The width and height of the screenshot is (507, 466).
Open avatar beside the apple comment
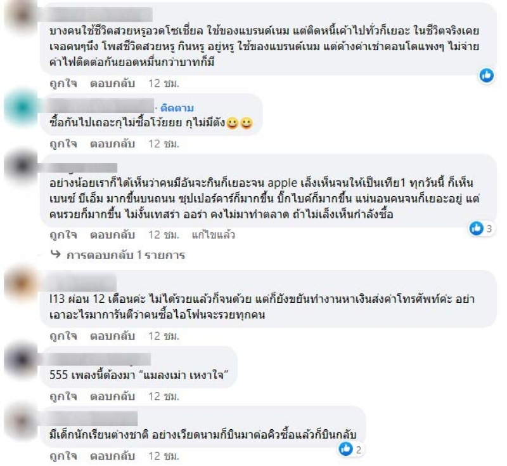click(22, 166)
